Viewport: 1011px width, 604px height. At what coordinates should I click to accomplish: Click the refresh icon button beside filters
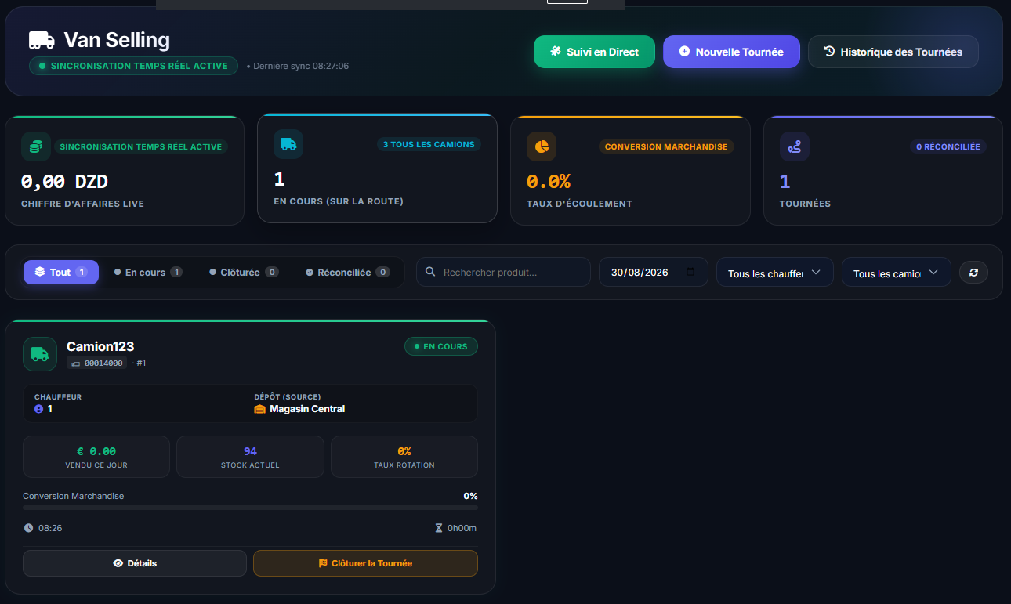pos(973,272)
